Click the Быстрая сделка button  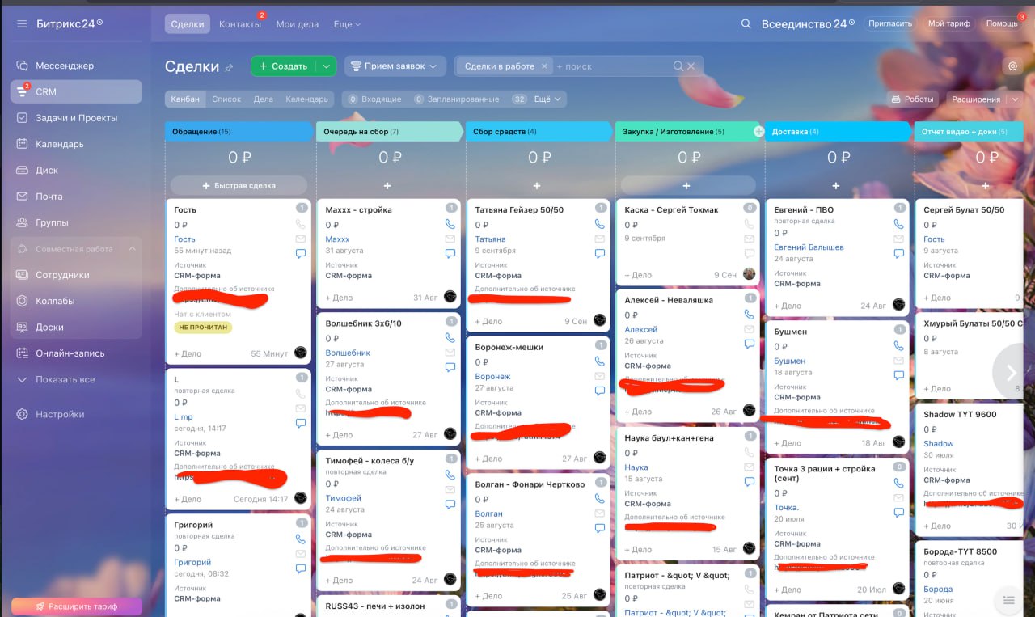tap(239, 185)
